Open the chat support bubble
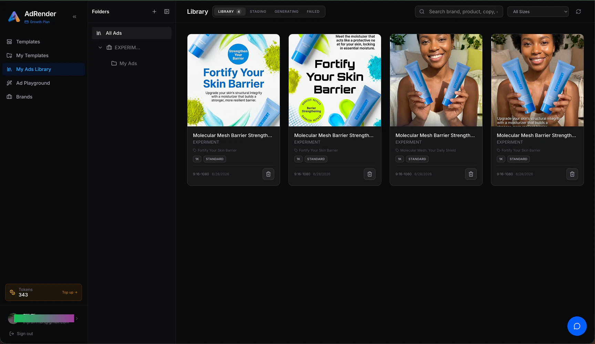Screen dimensions: 595x344 [577, 326]
